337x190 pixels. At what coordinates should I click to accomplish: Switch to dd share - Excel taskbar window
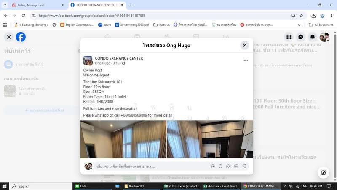tap(221, 186)
